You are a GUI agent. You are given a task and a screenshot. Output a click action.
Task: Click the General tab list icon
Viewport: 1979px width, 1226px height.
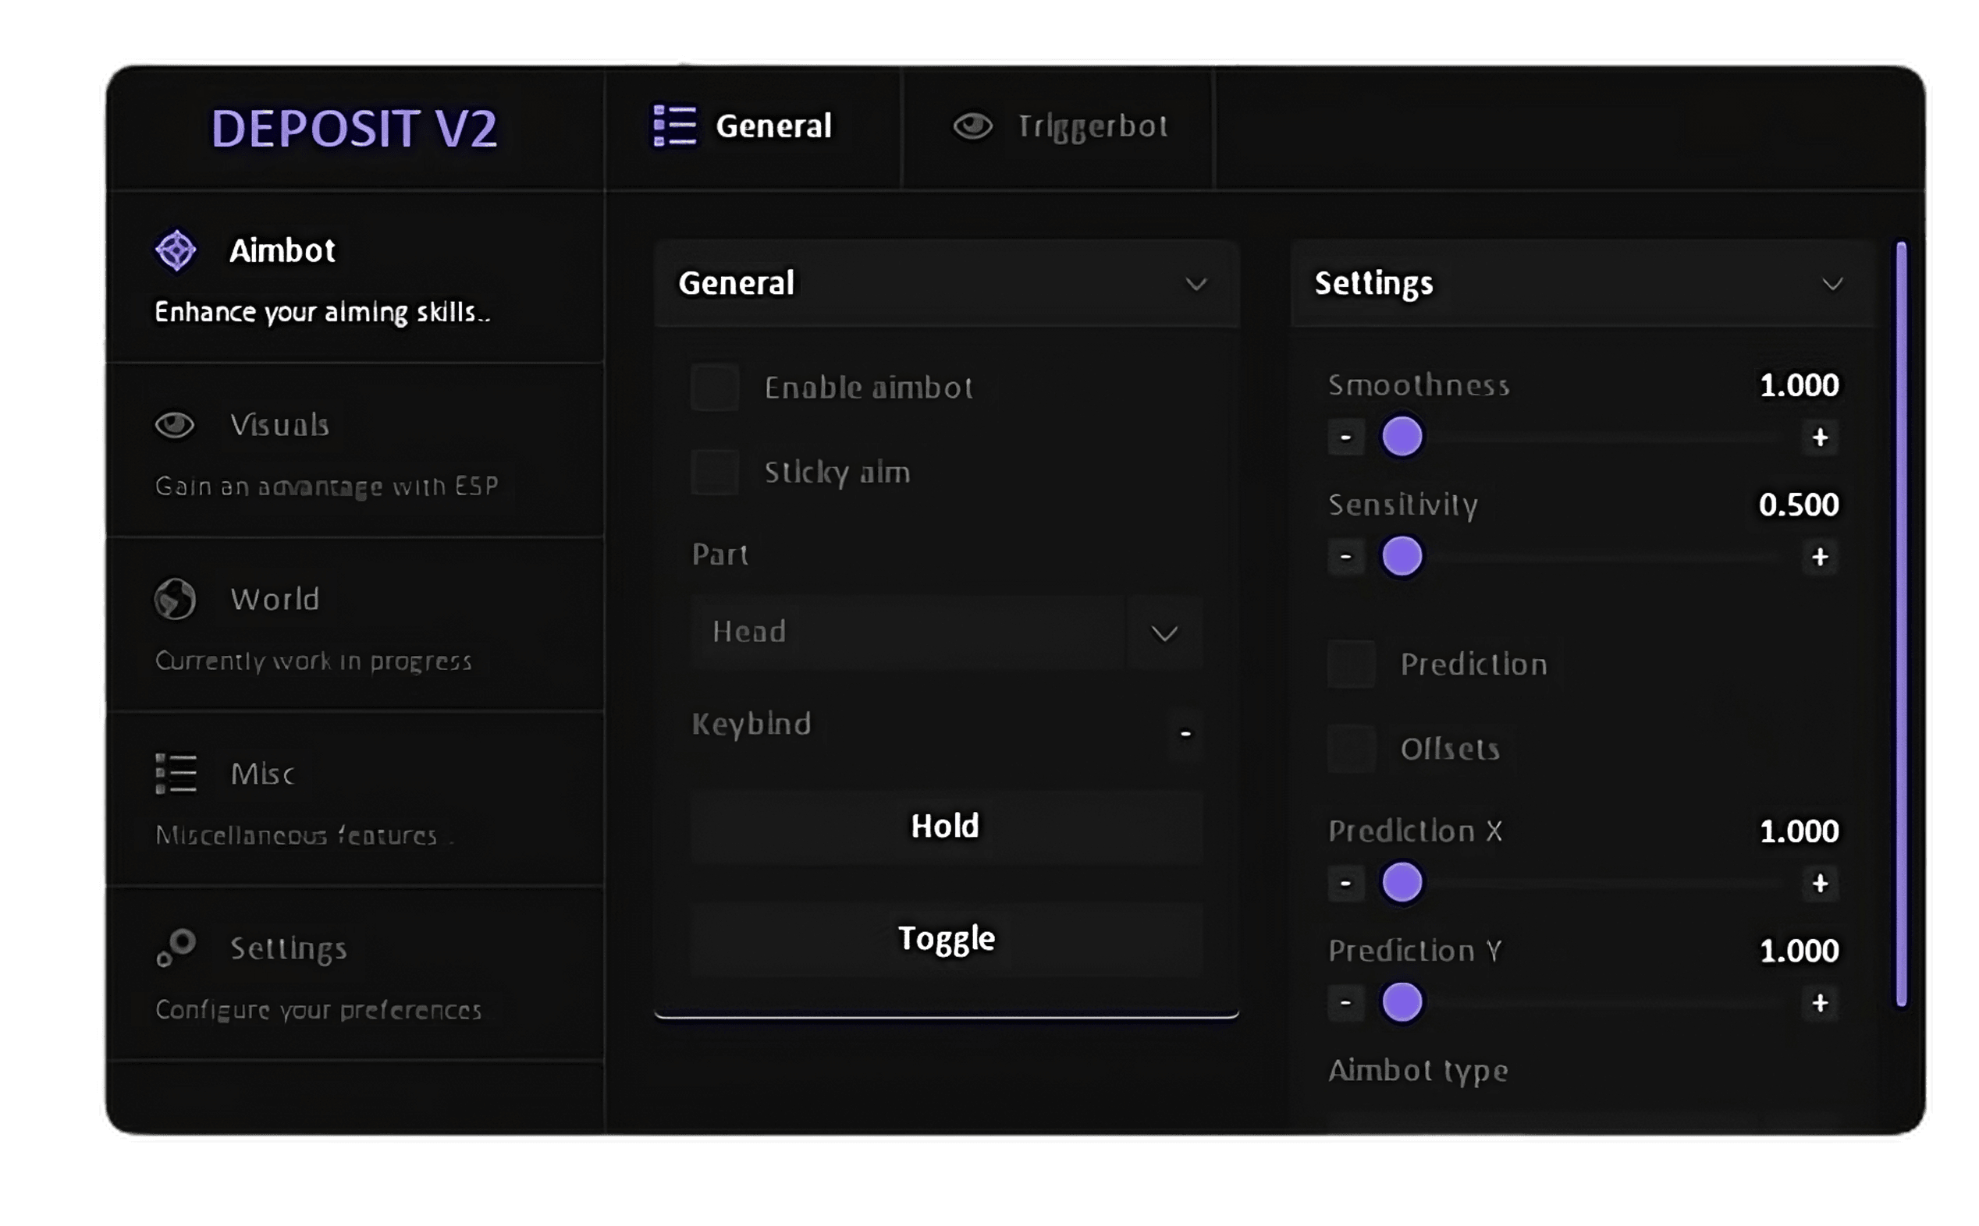[673, 126]
